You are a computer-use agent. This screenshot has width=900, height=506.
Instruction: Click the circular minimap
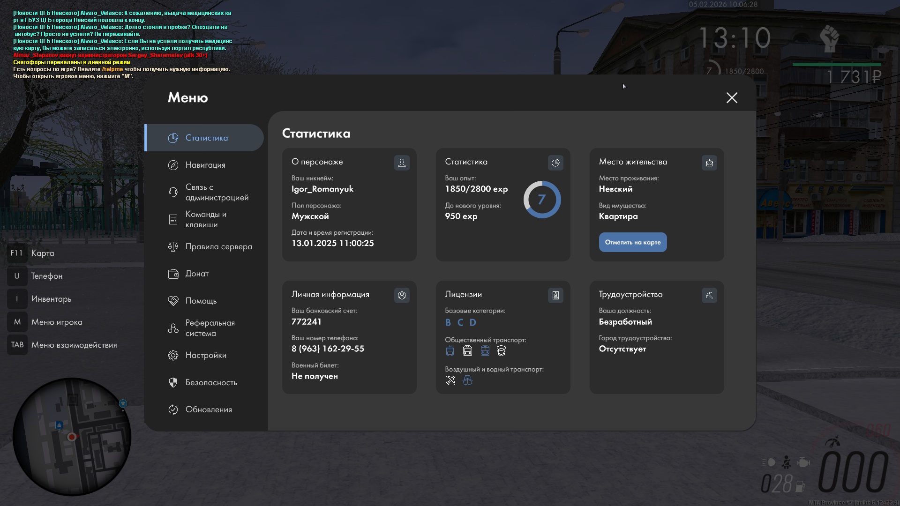click(72, 437)
